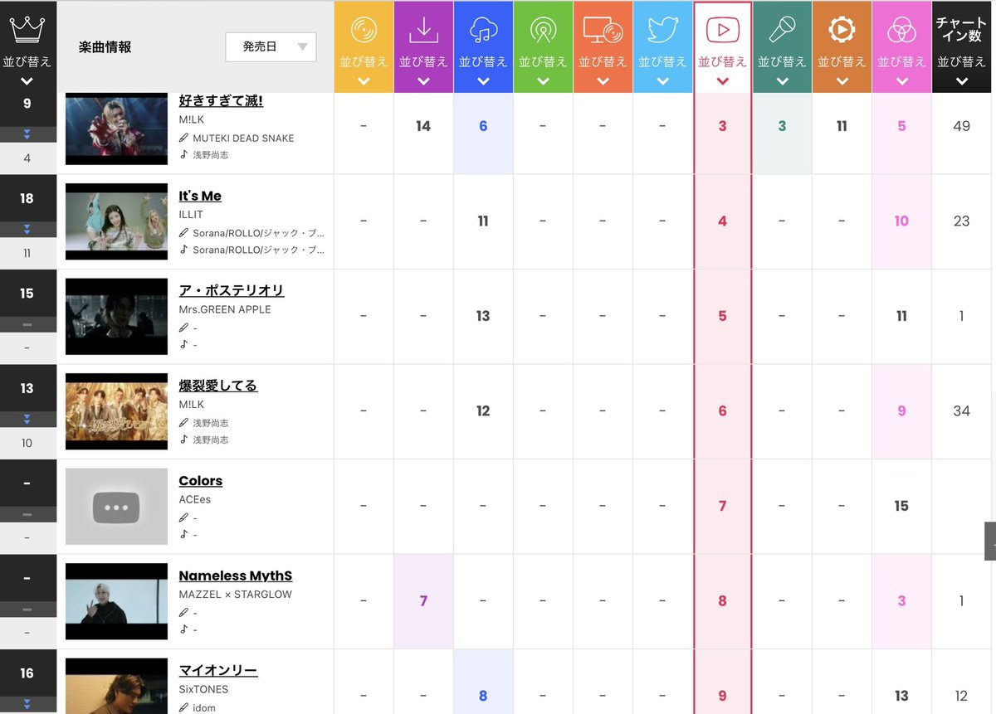Click the chart-in count 49 cell
Screen dimensions: 996x714
coord(961,126)
